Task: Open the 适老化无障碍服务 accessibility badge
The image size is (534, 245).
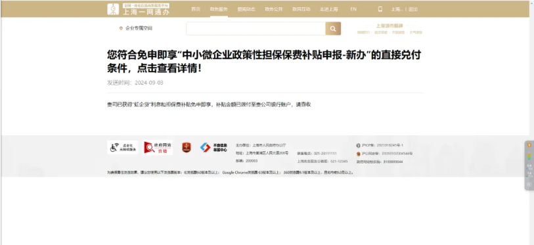Action: coord(123,148)
